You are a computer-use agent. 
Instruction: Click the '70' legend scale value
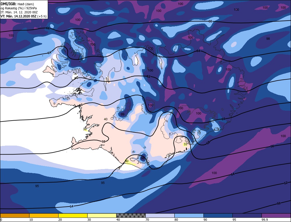[147, 220]
